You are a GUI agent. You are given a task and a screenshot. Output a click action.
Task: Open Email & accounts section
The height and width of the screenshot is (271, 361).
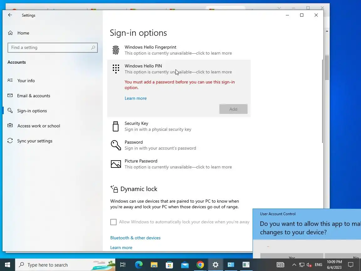pyautogui.click(x=34, y=96)
